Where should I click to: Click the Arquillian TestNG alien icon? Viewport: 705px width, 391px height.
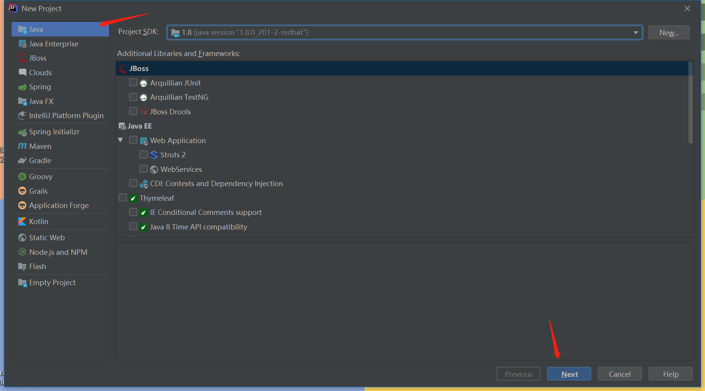[x=144, y=97]
